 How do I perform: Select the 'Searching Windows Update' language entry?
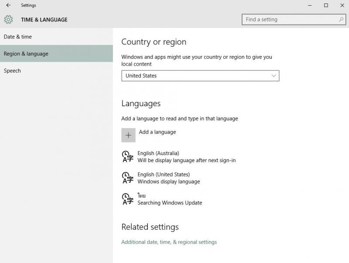tap(170, 203)
